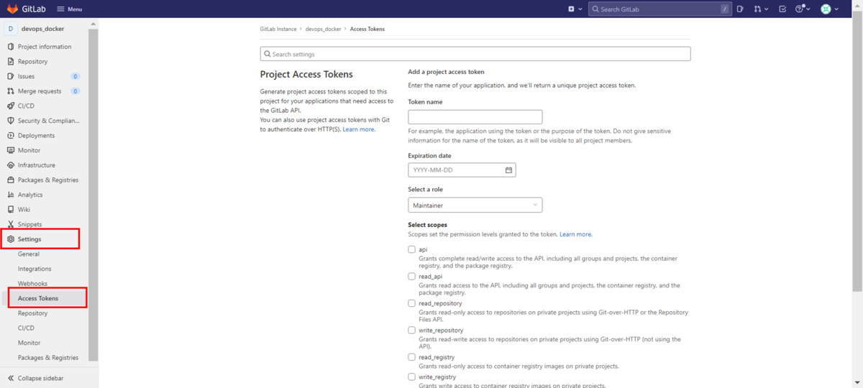
Task: Click Learn more link under Select scopes
Action: point(575,234)
